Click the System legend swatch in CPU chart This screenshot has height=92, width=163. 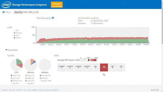pyautogui.click(x=15, y=38)
